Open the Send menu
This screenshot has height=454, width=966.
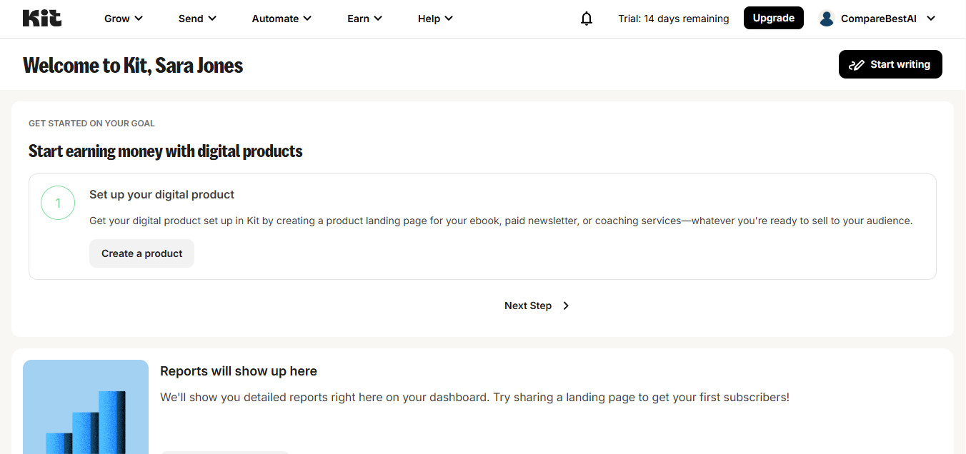click(x=197, y=19)
